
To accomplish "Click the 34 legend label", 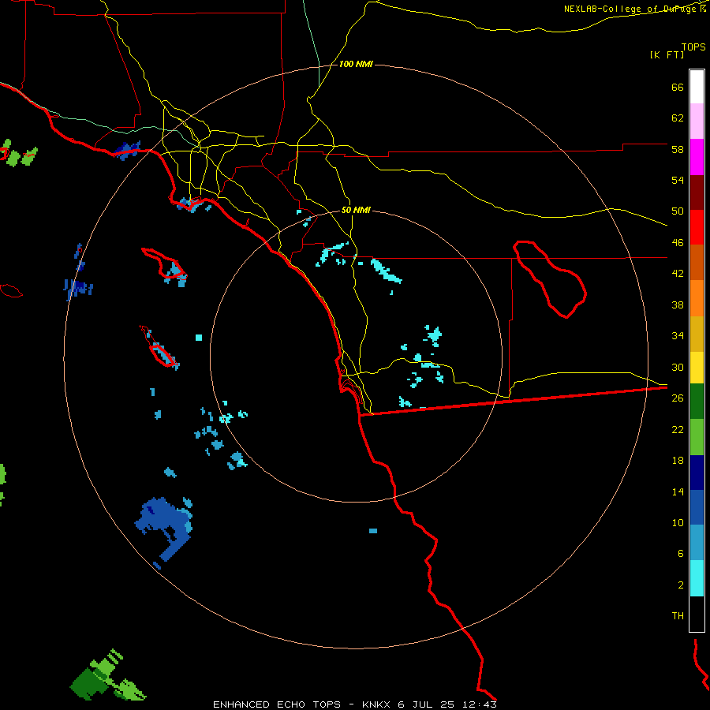I will 678,335.
